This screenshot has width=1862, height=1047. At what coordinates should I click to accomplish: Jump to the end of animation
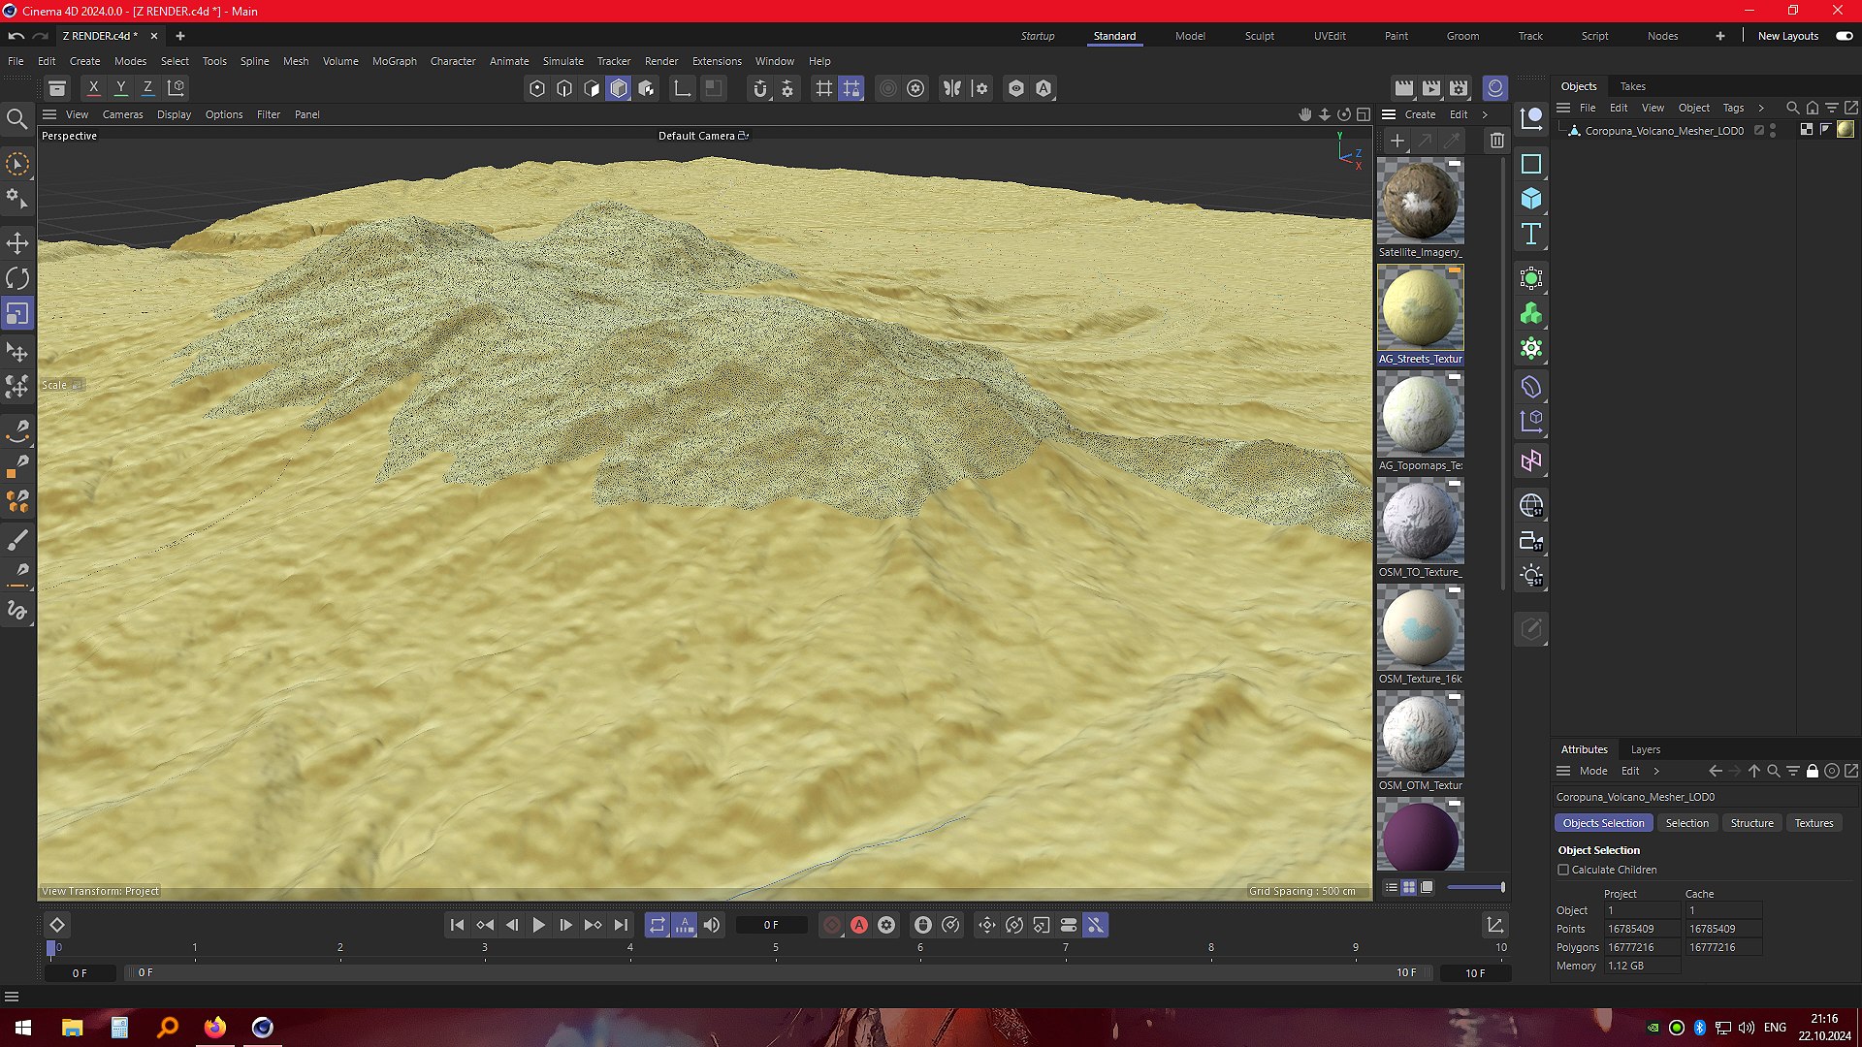[621, 925]
